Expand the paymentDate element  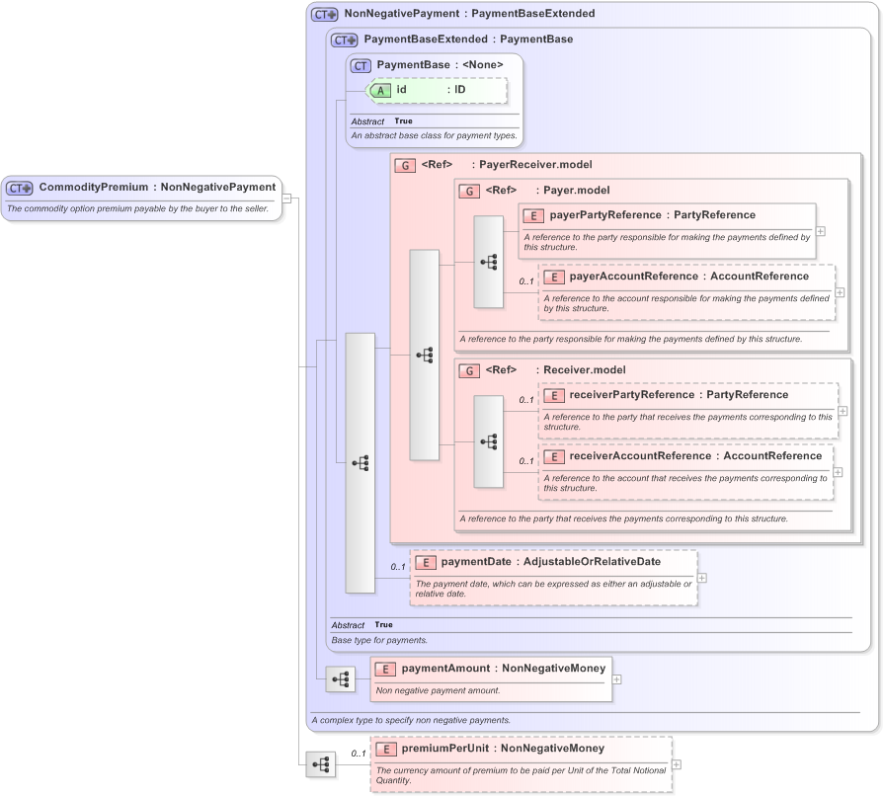pos(701,578)
